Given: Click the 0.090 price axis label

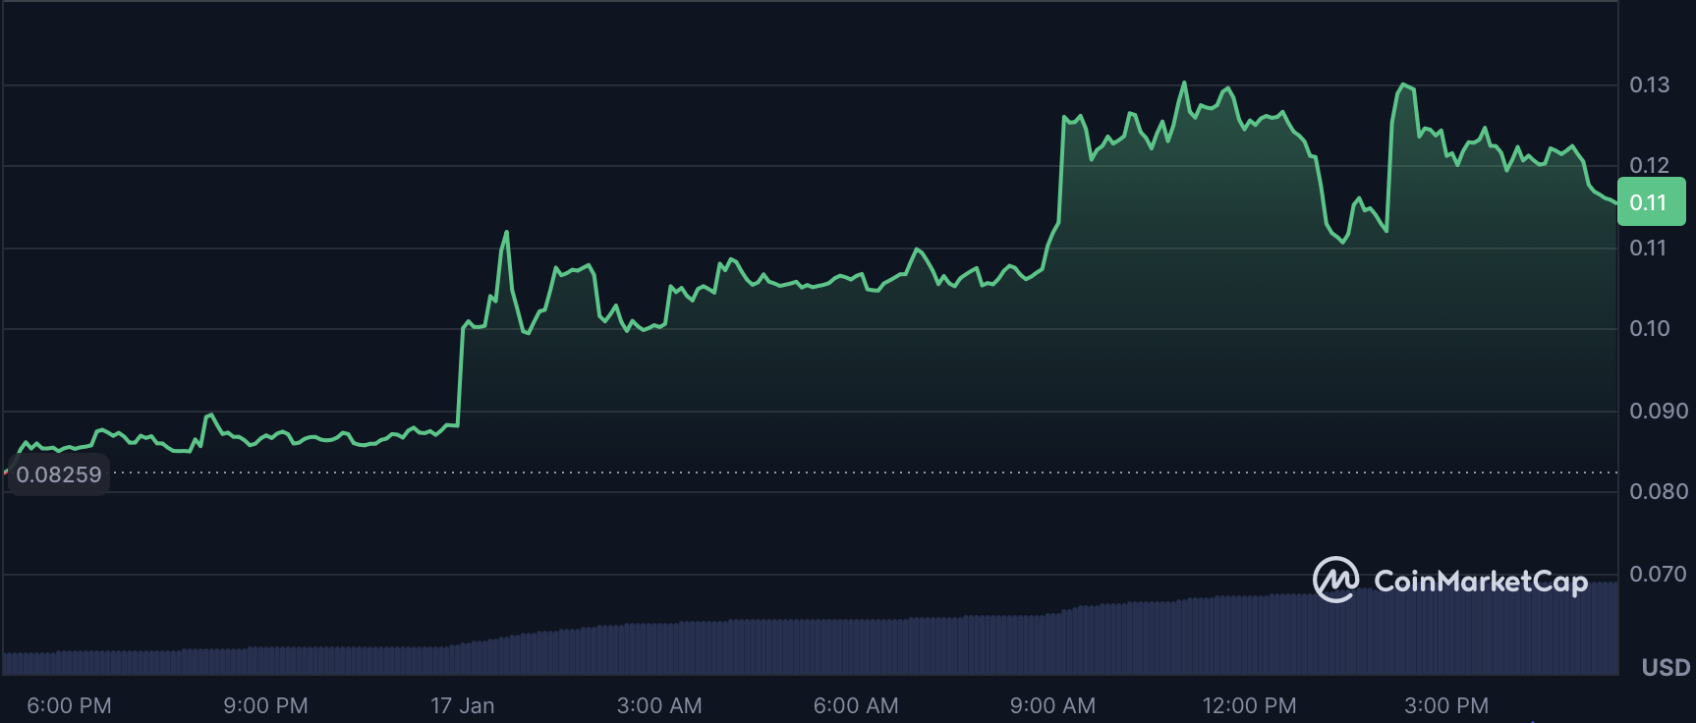Looking at the screenshot, I should [x=1659, y=411].
